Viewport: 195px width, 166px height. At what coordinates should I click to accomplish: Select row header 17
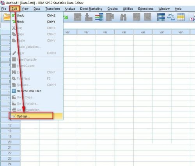point(10,126)
